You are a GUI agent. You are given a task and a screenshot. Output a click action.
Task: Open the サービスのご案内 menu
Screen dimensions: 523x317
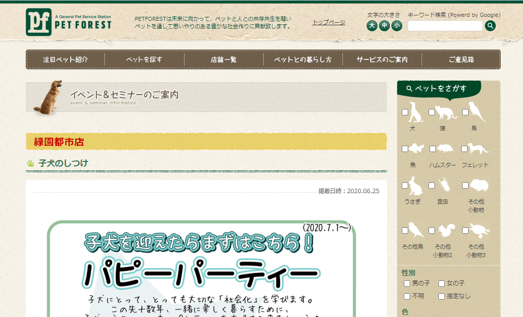click(382, 59)
